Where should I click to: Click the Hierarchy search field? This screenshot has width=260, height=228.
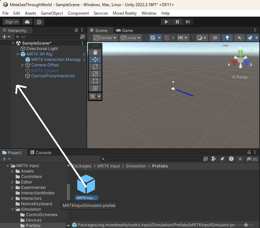(x=47, y=37)
